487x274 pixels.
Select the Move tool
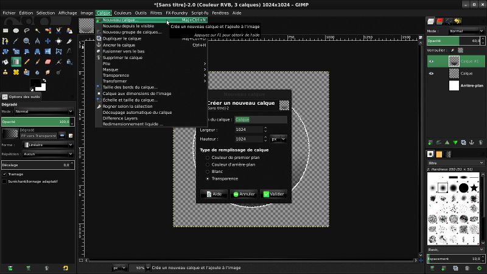pyautogui.click(x=48, y=41)
